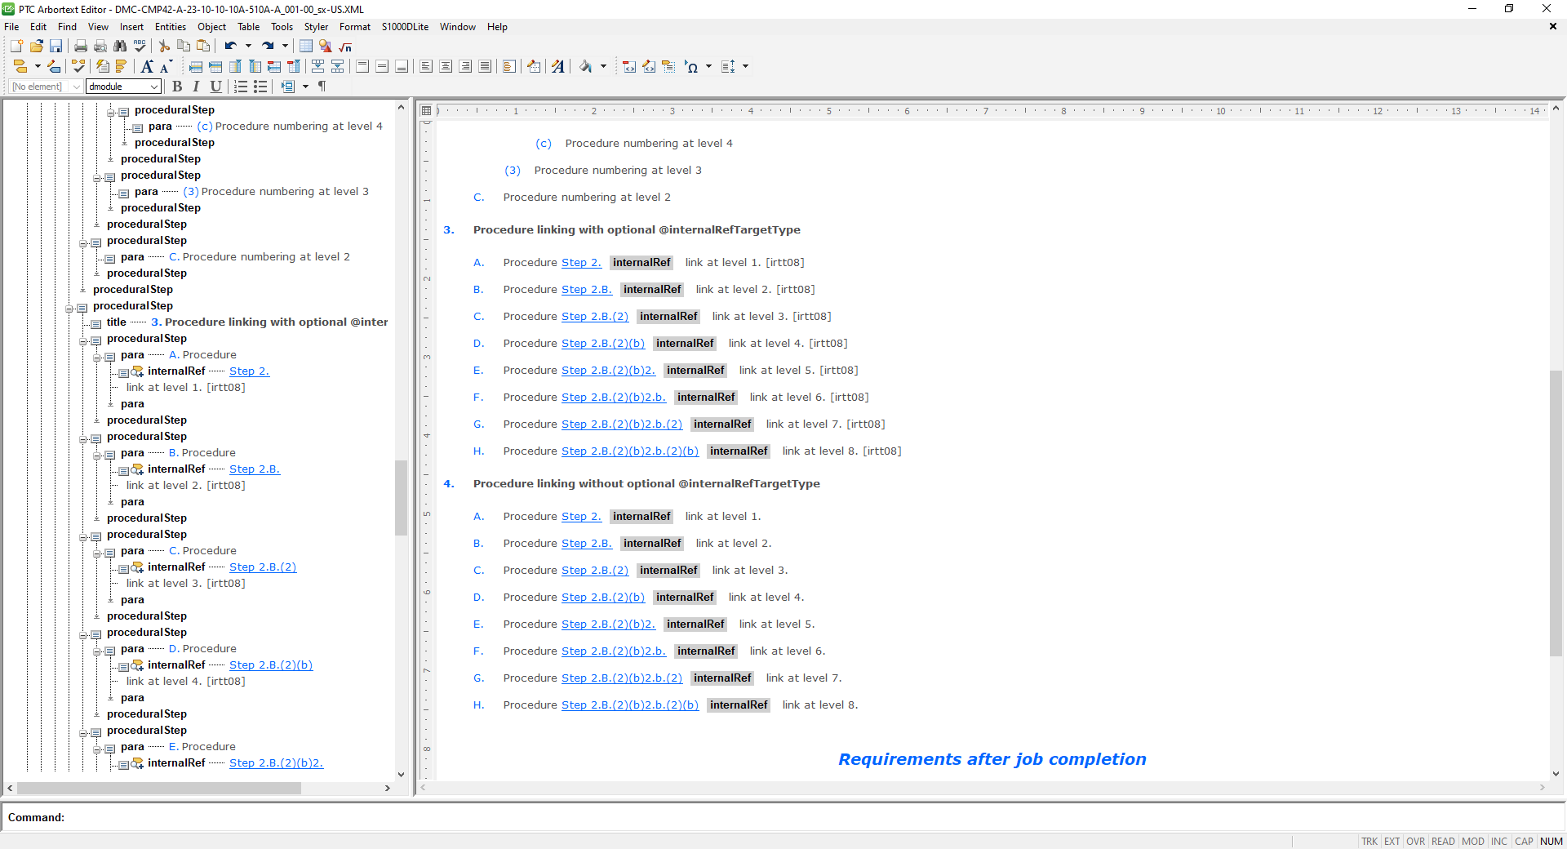Screen dimensions: 1567x849
Task: Click the insert table icon in the toolbar
Action: pos(304,47)
